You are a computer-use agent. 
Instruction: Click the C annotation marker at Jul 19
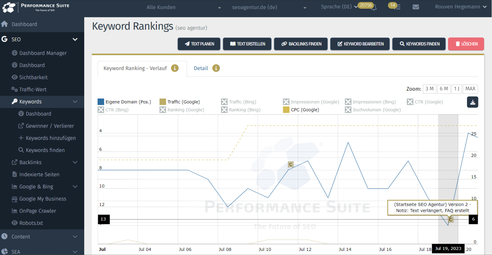pyautogui.click(x=451, y=219)
